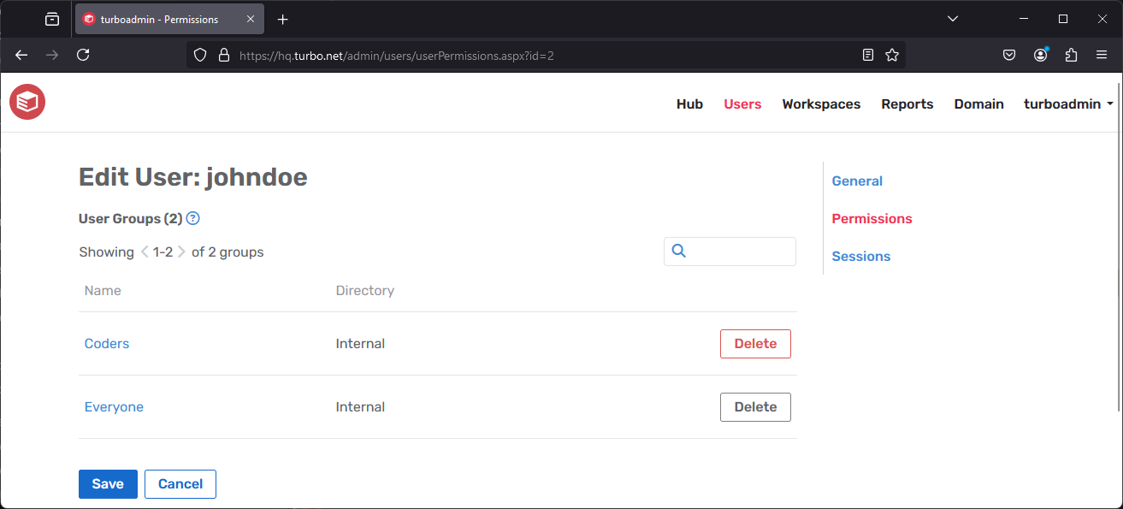This screenshot has width=1123, height=509.
Task: Click the magnifier icon in the search box
Action: coord(679,251)
